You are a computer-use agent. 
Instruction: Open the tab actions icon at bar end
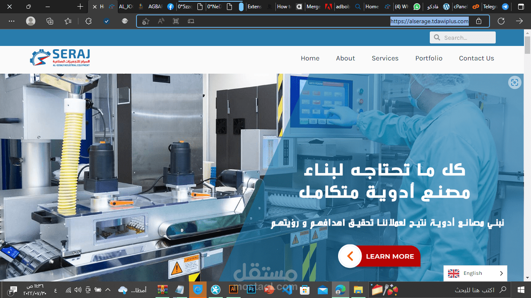coord(521,7)
